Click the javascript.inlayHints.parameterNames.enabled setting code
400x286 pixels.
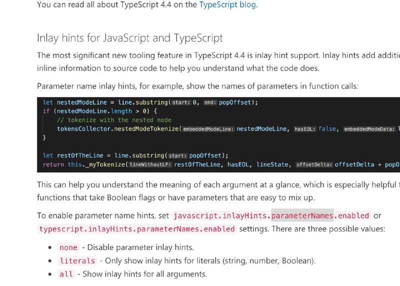coord(271,216)
